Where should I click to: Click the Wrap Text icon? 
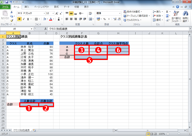pos(90,13)
